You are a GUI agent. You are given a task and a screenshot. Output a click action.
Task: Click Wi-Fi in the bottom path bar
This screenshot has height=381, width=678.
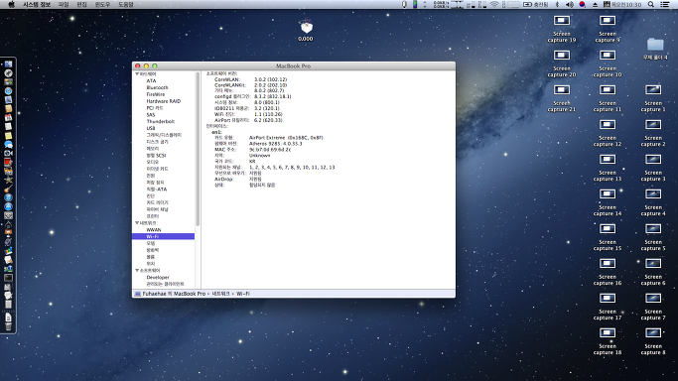[x=242, y=294]
